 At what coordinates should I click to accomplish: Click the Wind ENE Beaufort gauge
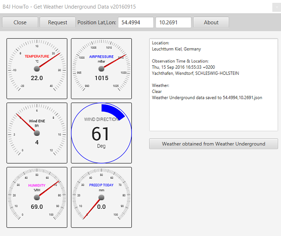pyautogui.click(x=37, y=133)
